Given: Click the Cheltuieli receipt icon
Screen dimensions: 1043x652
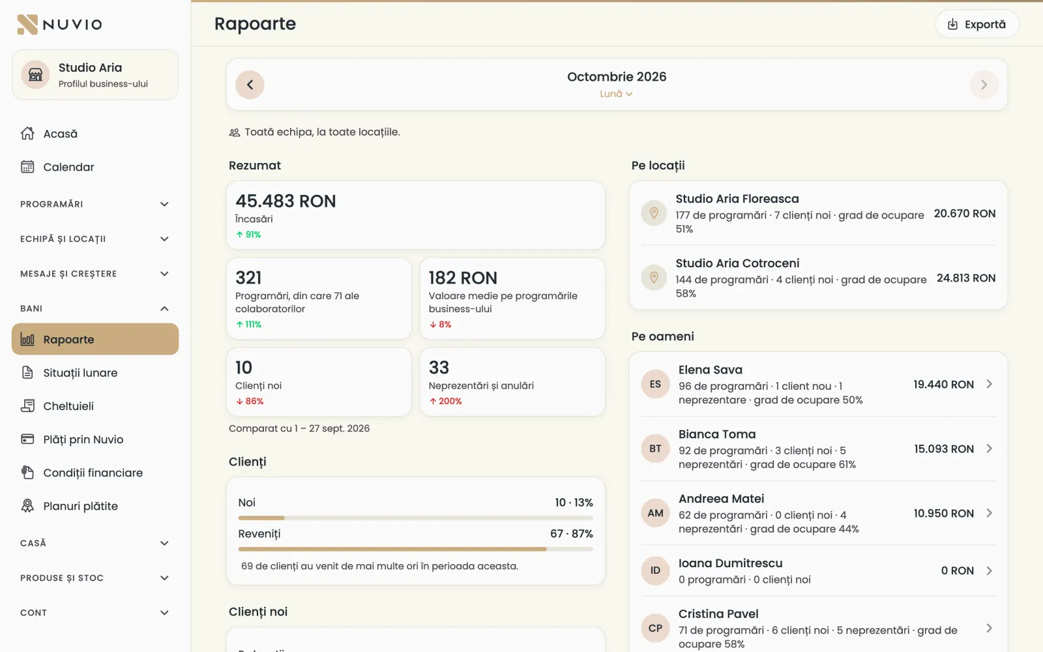Looking at the screenshot, I should pyautogui.click(x=27, y=406).
